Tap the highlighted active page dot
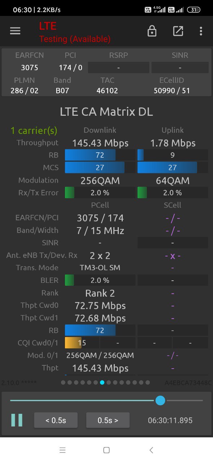Viewport: 213px width, 463px height. [102, 382]
